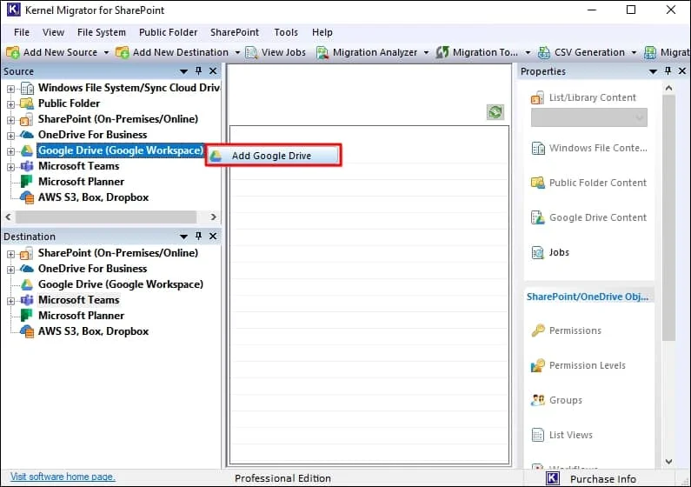Close the Destination panel
Viewport: 691px width, 487px height.
(x=213, y=237)
